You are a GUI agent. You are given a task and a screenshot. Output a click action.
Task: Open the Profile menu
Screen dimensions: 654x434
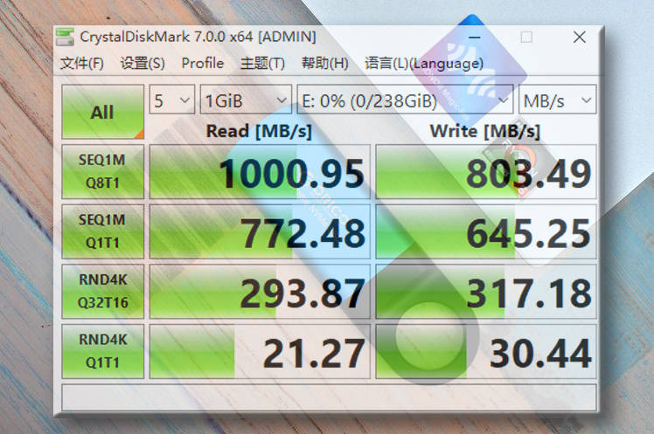point(203,63)
